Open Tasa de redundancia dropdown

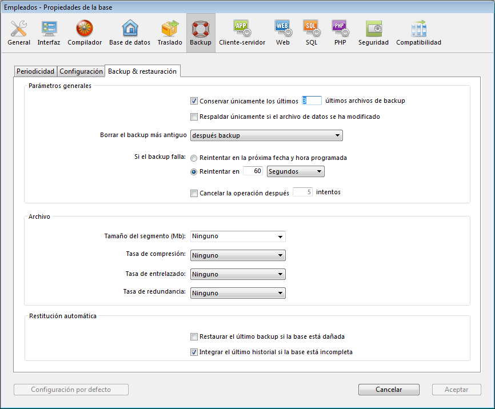238,293
